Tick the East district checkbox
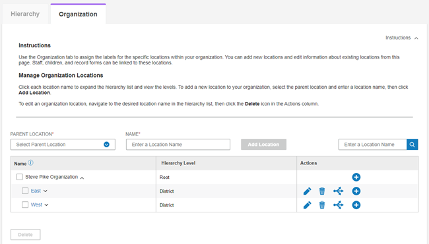429x244 pixels. 25,191
